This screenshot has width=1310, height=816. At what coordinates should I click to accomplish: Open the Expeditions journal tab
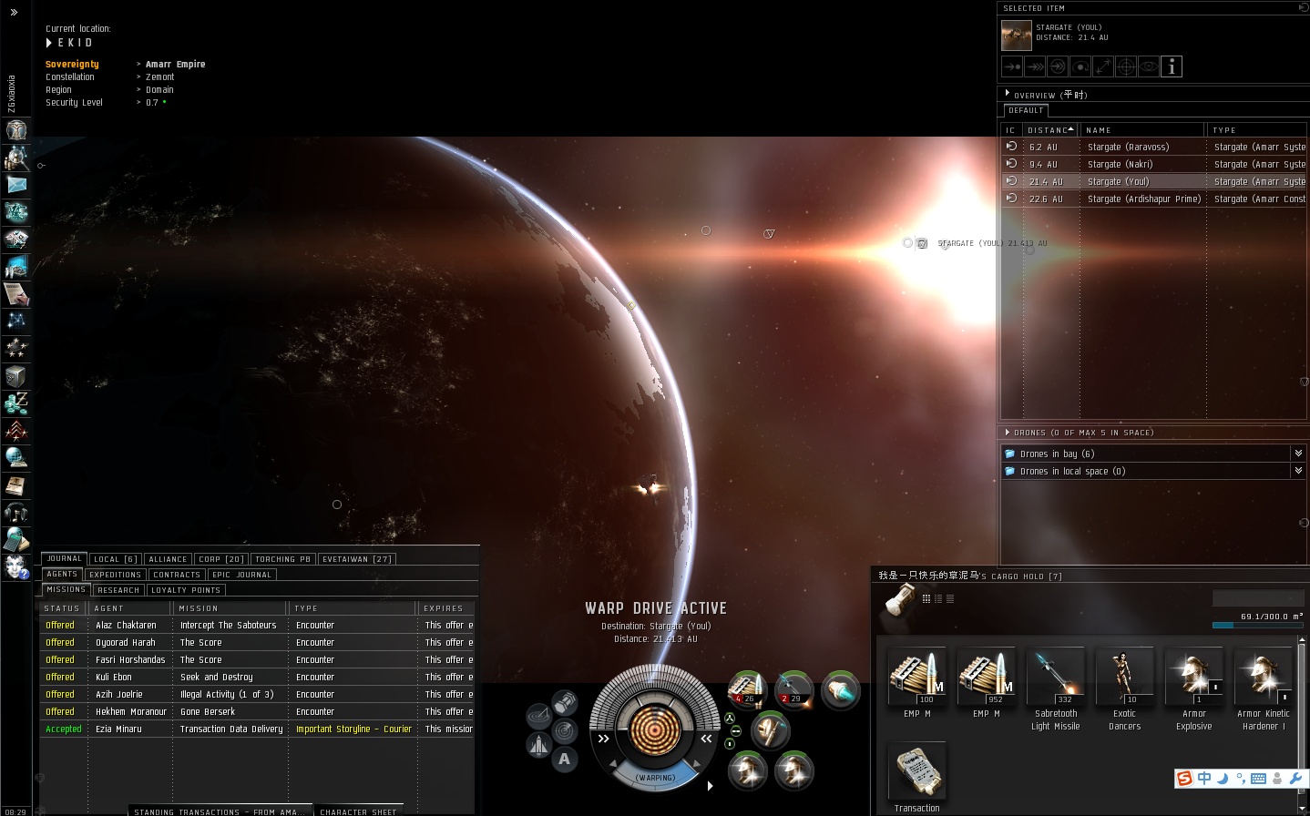116,575
